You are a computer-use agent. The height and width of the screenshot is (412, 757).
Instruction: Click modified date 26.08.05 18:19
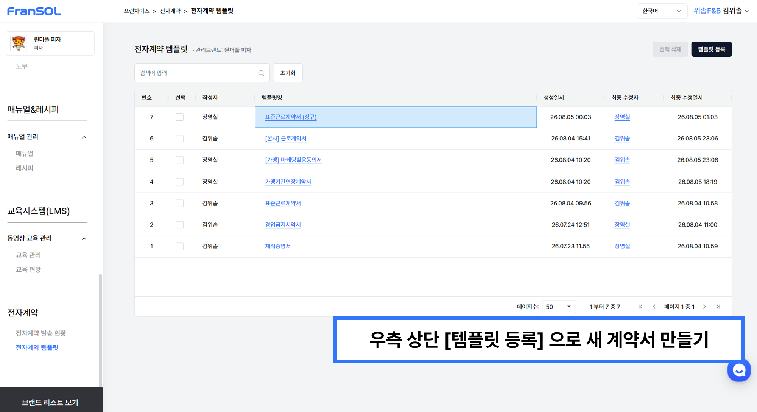tap(698, 182)
